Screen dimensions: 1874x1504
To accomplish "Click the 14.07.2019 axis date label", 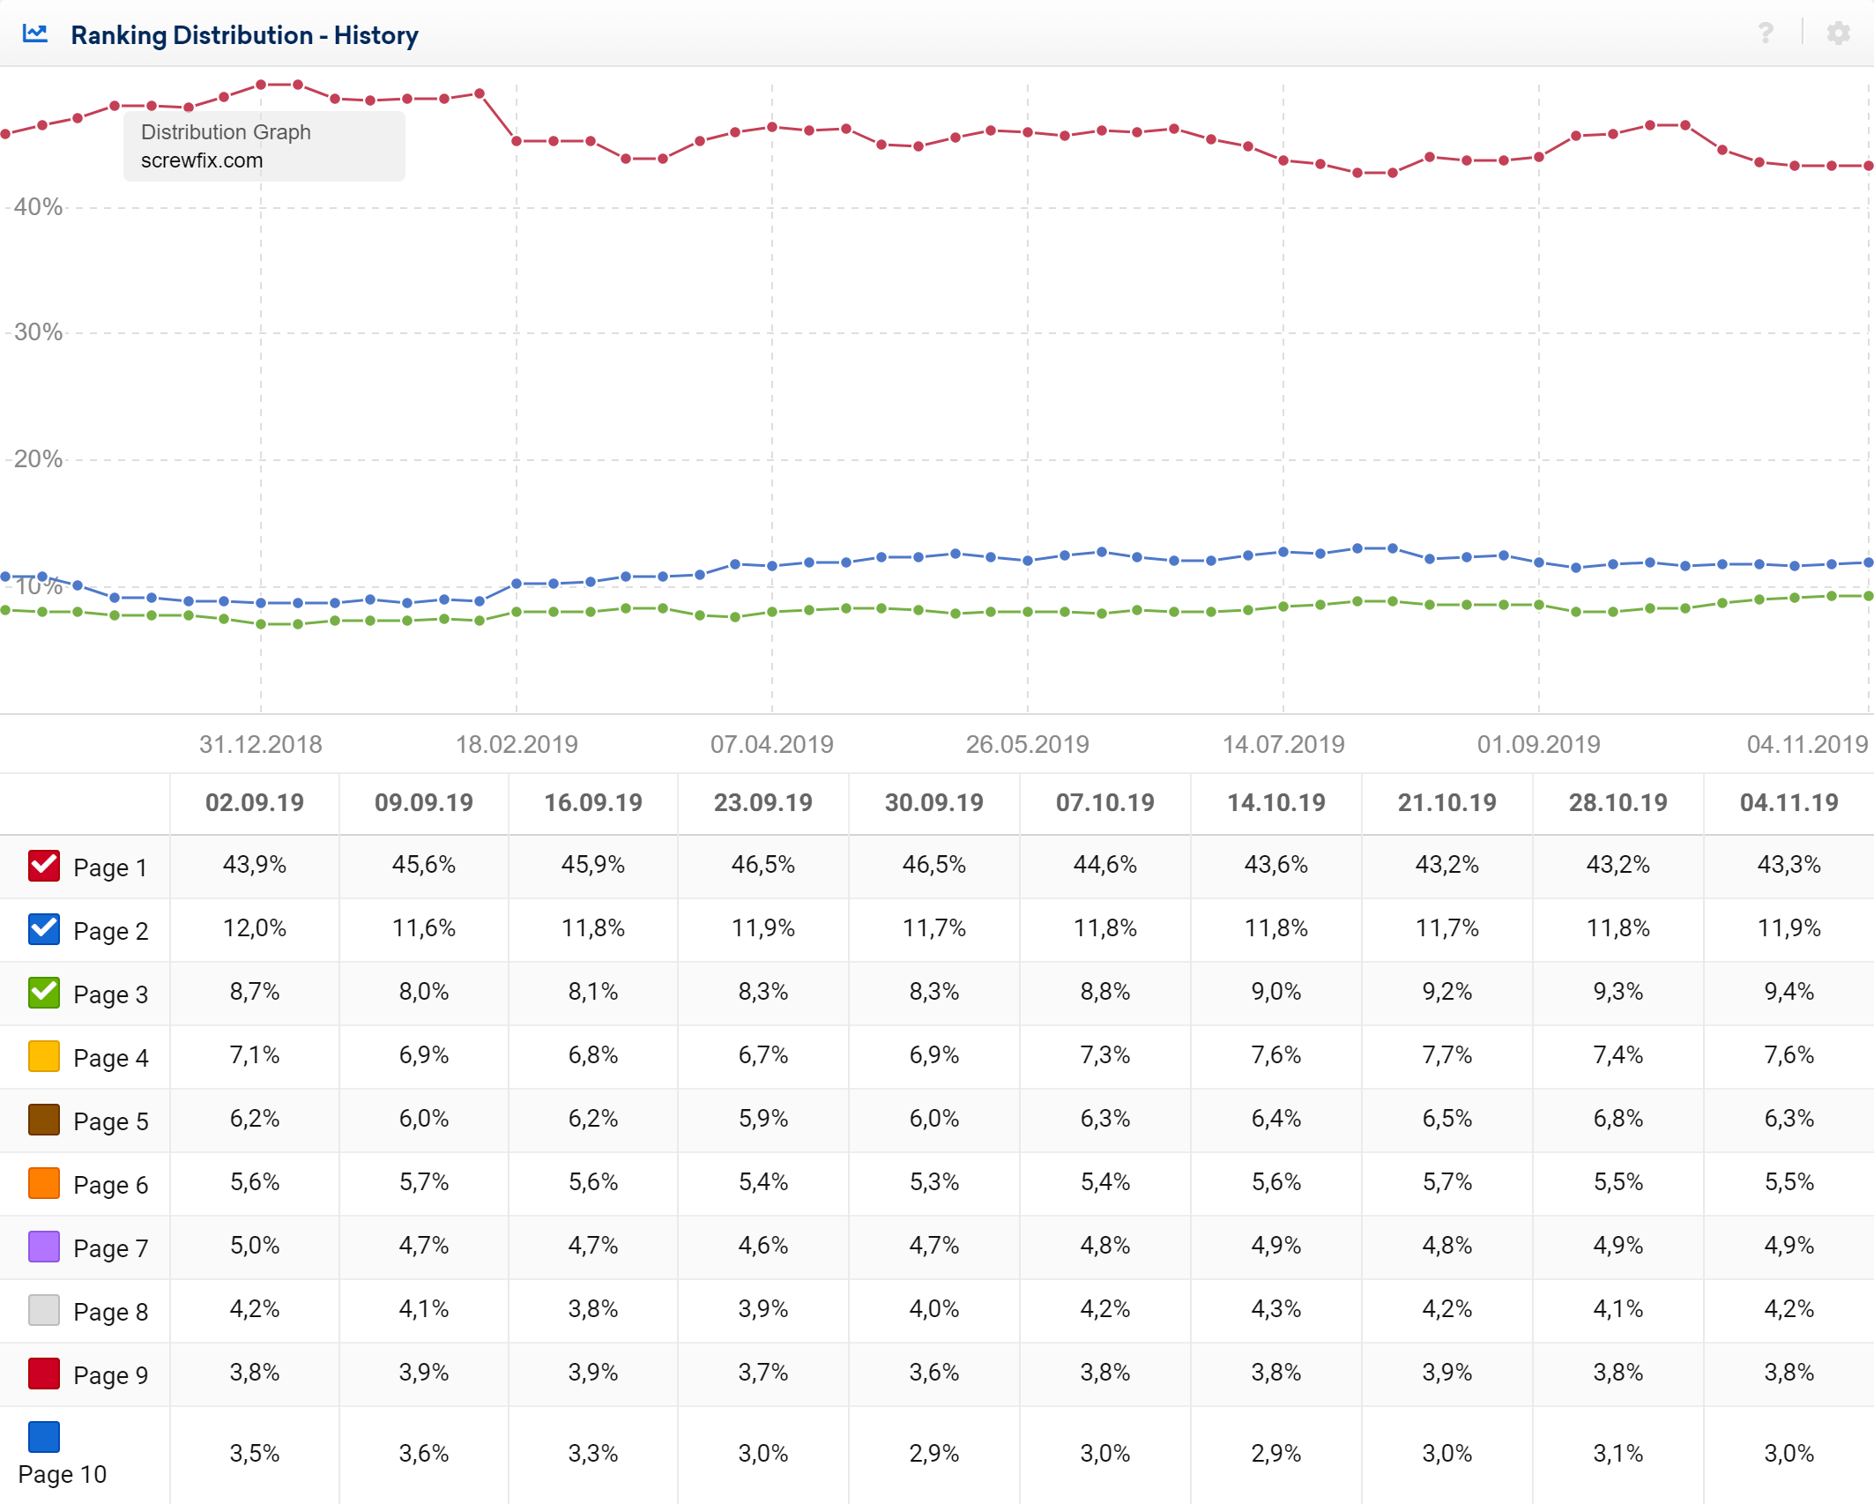I will pyautogui.click(x=1283, y=745).
